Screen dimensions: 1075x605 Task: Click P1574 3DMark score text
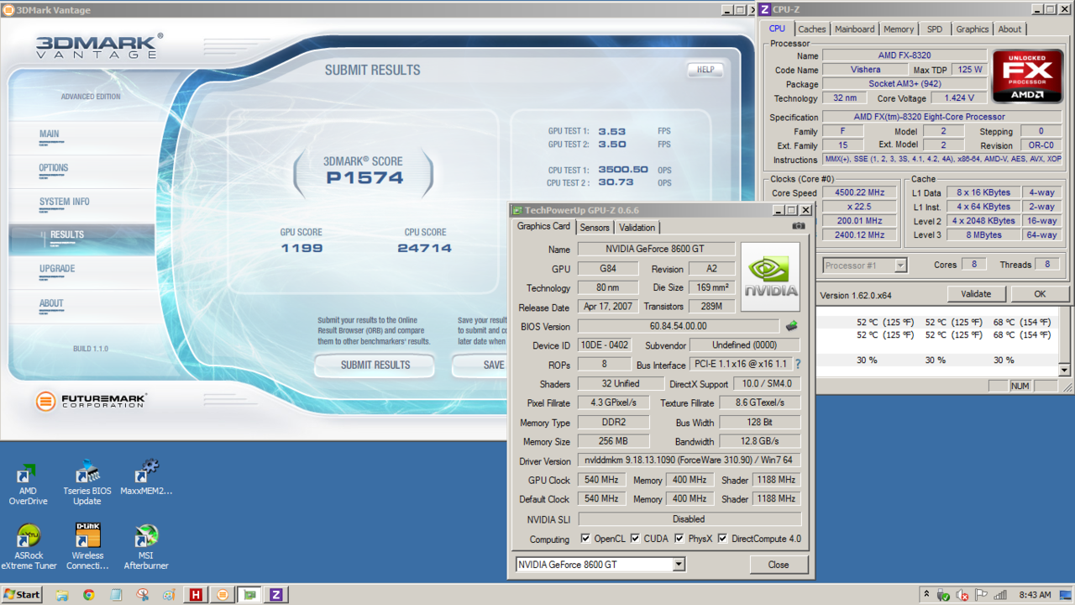pyautogui.click(x=365, y=177)
